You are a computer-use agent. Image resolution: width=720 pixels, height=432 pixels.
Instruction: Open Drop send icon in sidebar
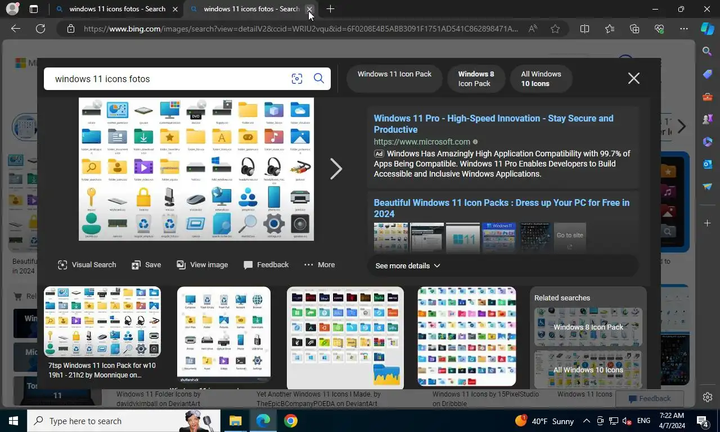(x=708, y=187)
